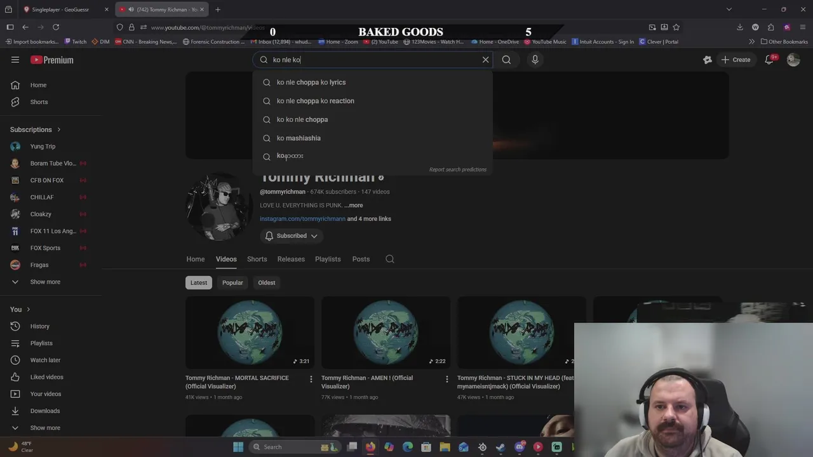
Task: Go to the YouTube Premium logo home
Action: (52, 60)
